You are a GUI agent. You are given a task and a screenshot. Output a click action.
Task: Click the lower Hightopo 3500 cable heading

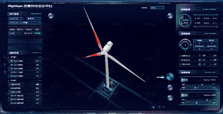[x=210, y=95]
